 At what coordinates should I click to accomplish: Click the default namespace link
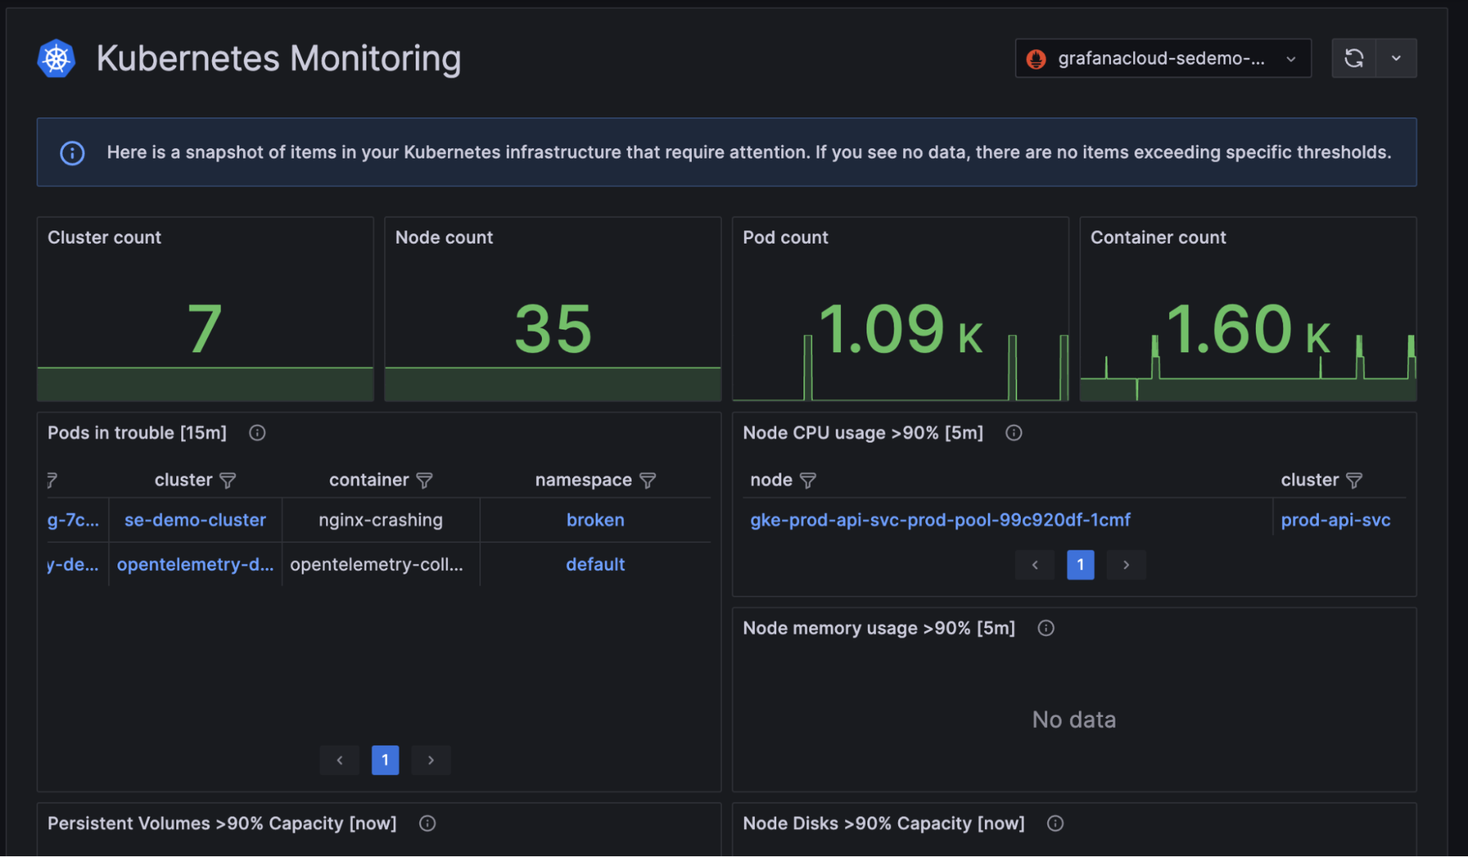coord(595,564)
